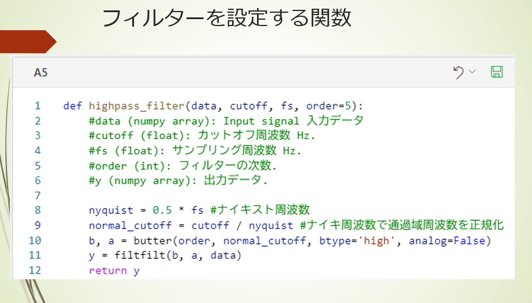The height and width of the screenshot is (303, 532).
Task: Click 'analog=False' argument
Action: point(447,240)
